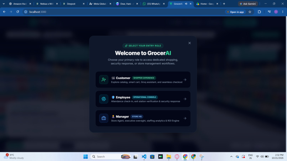Reload the localhost page

pyautogui.click(x=17, y=12)
